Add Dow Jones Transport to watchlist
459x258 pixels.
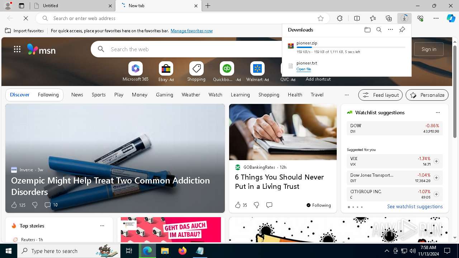point(436,178)
